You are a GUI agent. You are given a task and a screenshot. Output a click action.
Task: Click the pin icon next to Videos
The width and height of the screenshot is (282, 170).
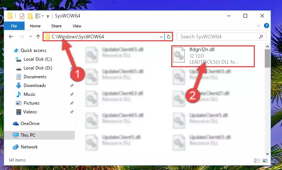point(72,112)
